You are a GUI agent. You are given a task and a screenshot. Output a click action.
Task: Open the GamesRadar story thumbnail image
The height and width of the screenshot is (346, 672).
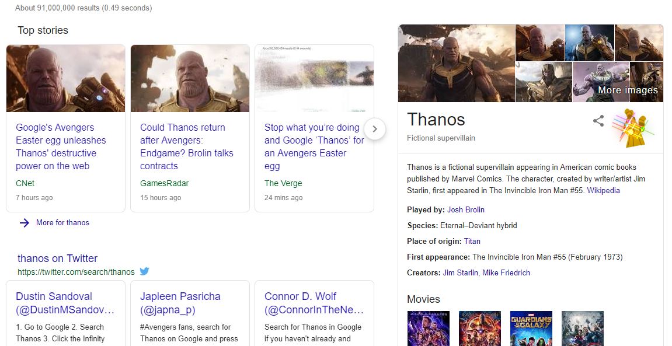(190, 78)
